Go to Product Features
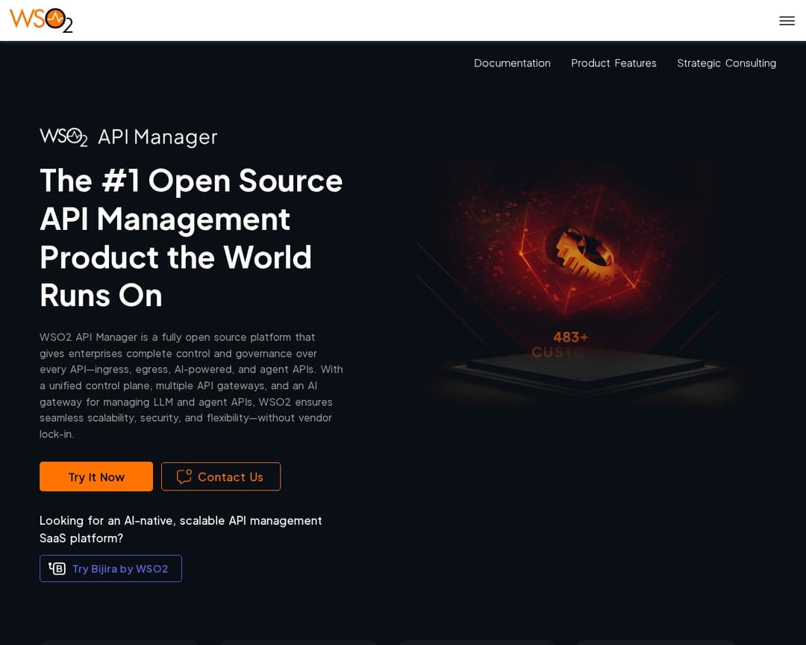 pos(613,63)
